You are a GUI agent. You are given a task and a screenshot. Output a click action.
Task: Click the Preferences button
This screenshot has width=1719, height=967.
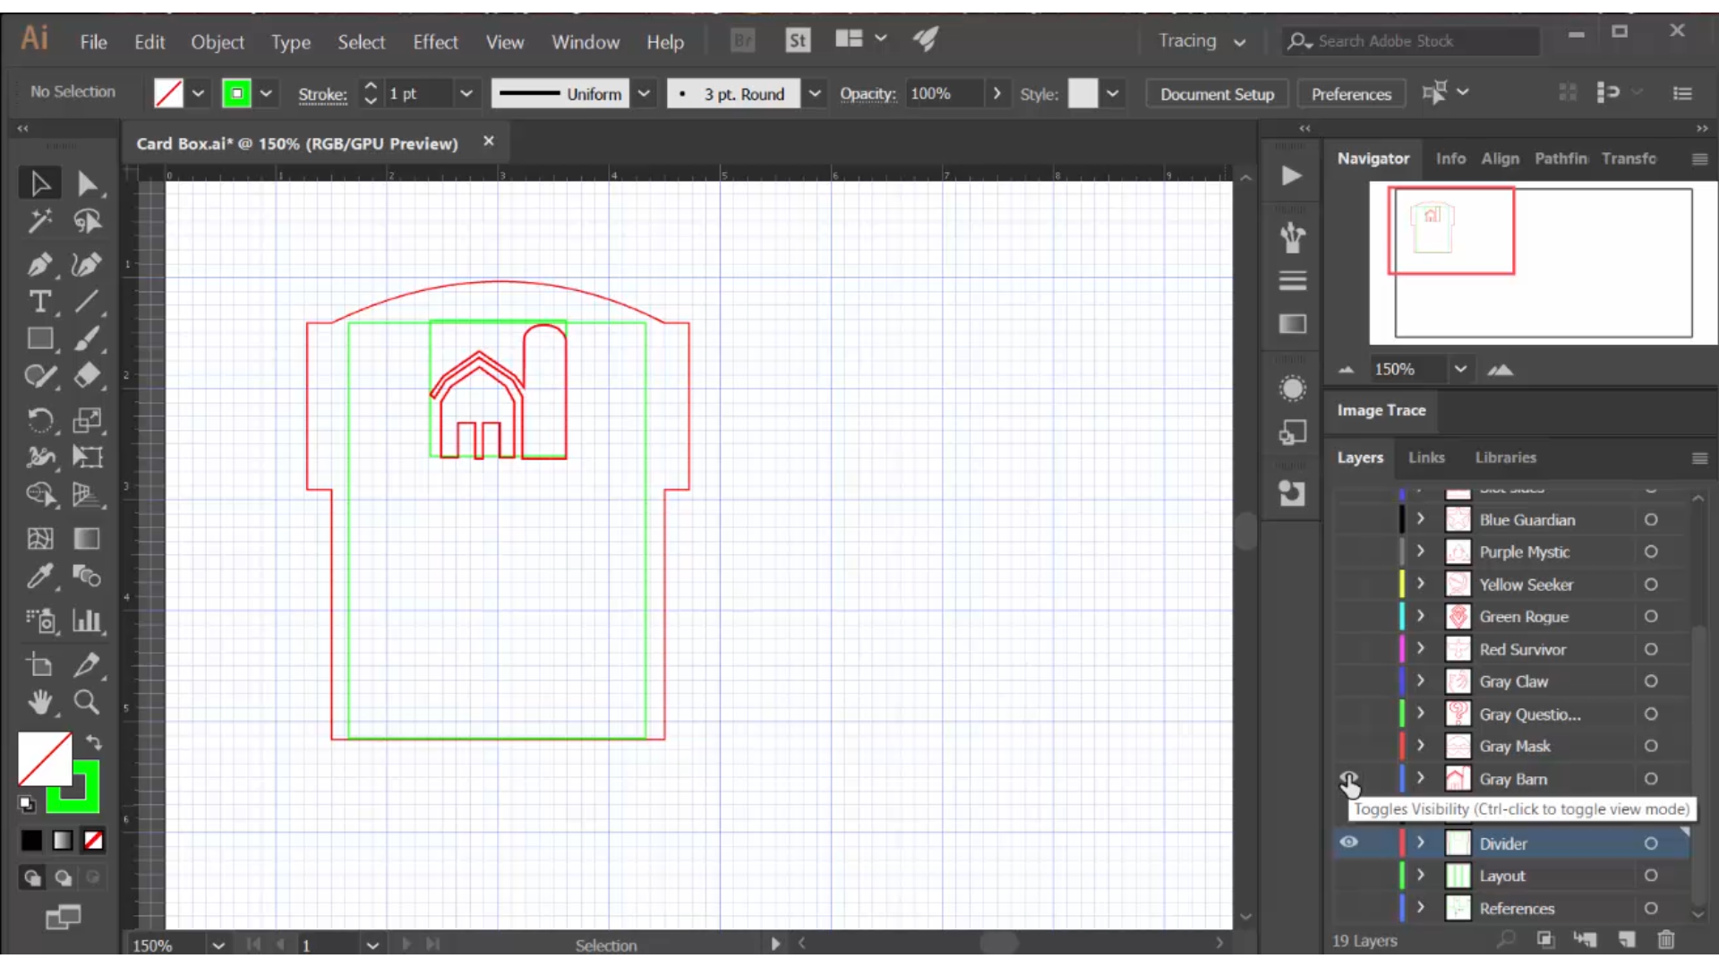point(1352,93)
